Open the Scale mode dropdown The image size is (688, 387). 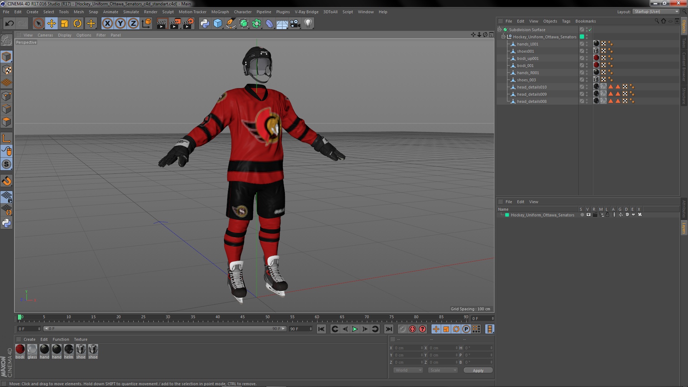coord(443,371)
